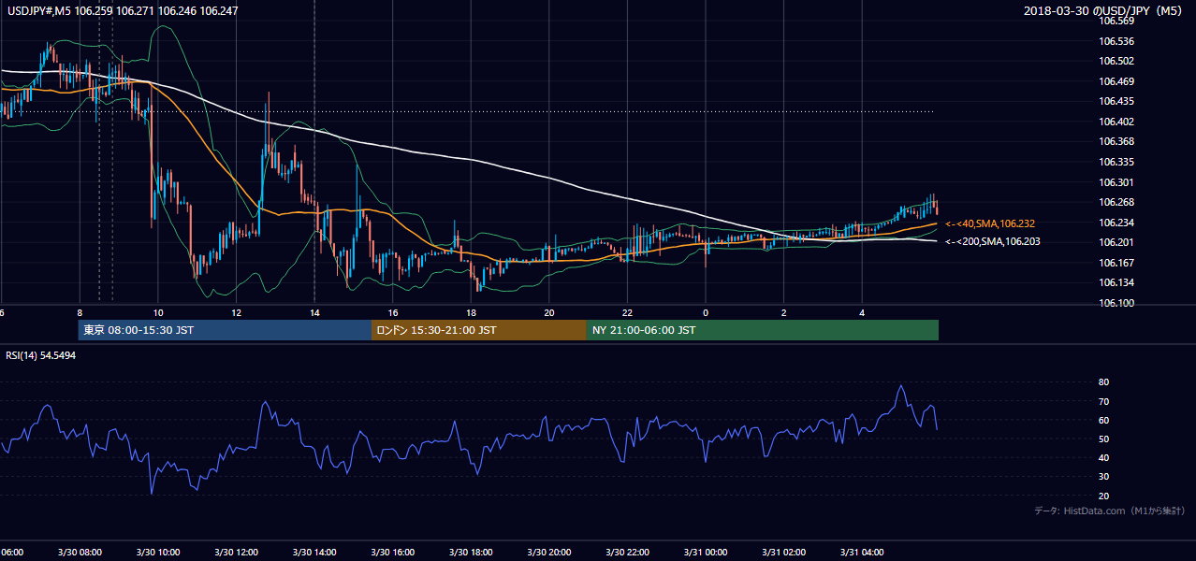Click the 2018-03-30 USD/JPY (M5) heading
This screenshot has height=561, width=1196.
(1104, 11)
